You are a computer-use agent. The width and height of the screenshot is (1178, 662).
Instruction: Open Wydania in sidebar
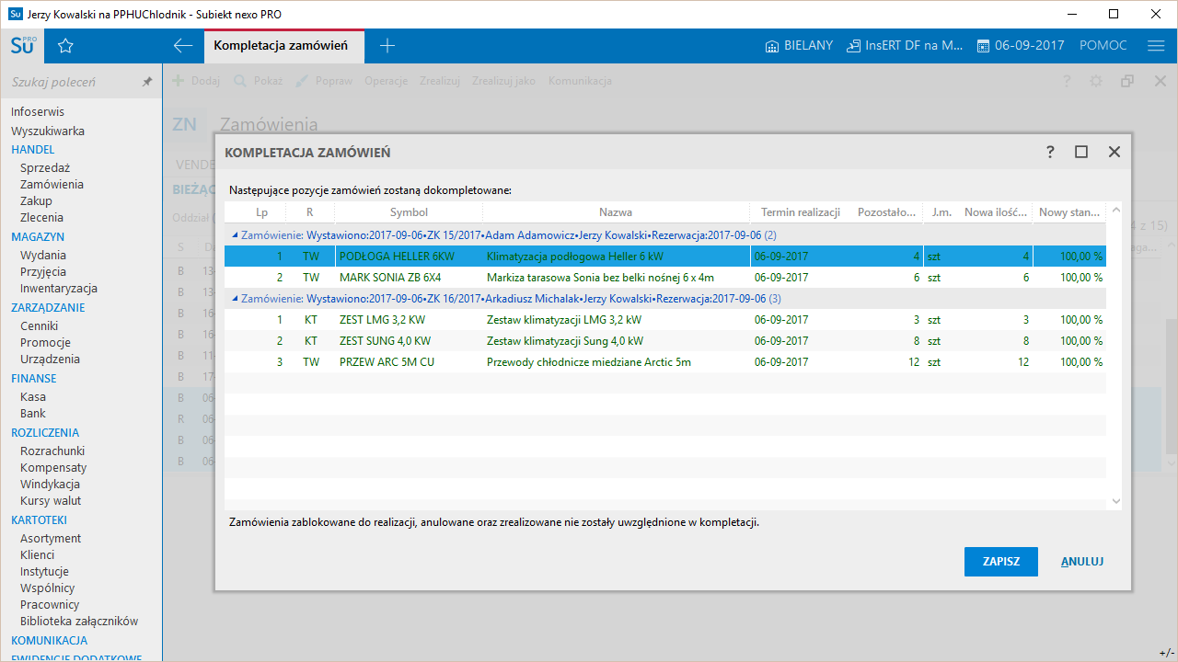43,255
